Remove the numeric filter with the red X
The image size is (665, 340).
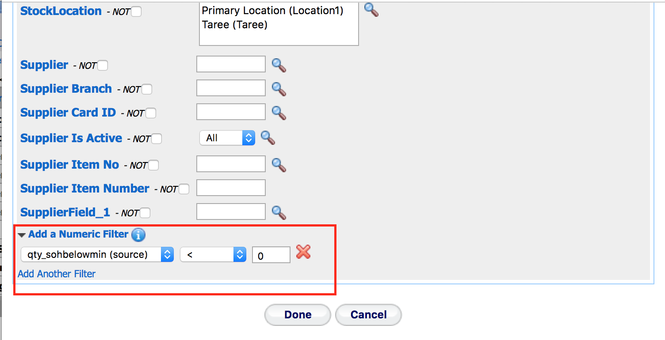(x=303, y=252)
